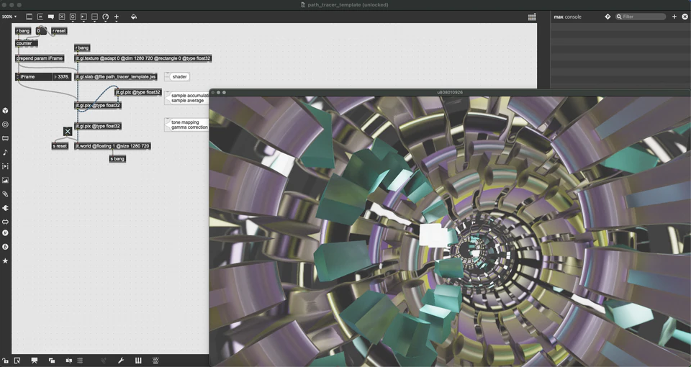Open the Images browser in left sidebar
Viewport: 691px width, 367px height.
[5, 180]
